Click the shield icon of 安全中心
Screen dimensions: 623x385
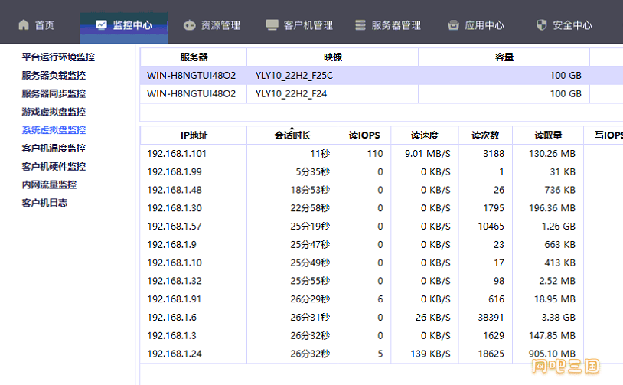coord(542,25)
